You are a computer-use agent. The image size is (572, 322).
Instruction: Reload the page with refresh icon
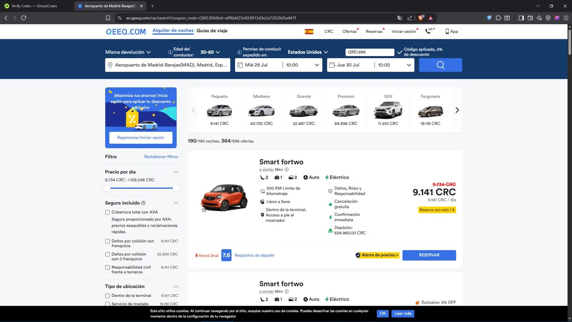(24, 18)
